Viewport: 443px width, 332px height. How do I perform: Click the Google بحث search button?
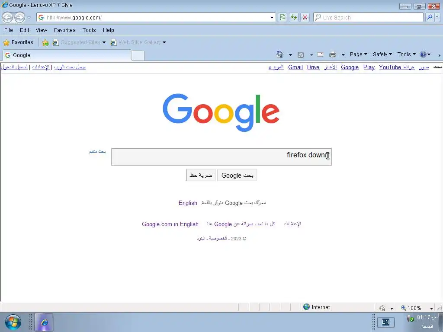(x=238, y=176)
